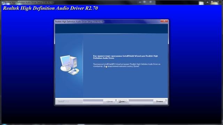Close the Realtek setup dialog
Viewport: 223px width, 125px height.
[164, 21]
